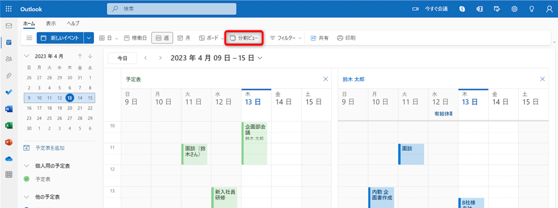The image size is (558, 208).
Task: Toggle 分割ビュー split view
Action: tap(244, 38)
